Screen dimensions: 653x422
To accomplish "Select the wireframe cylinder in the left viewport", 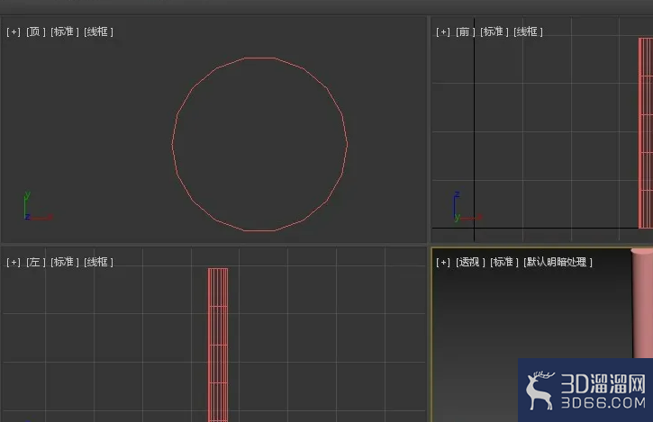I will 218,345.
